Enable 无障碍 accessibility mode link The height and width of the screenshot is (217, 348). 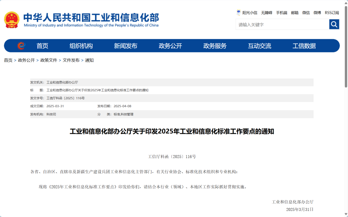point(266,13)
